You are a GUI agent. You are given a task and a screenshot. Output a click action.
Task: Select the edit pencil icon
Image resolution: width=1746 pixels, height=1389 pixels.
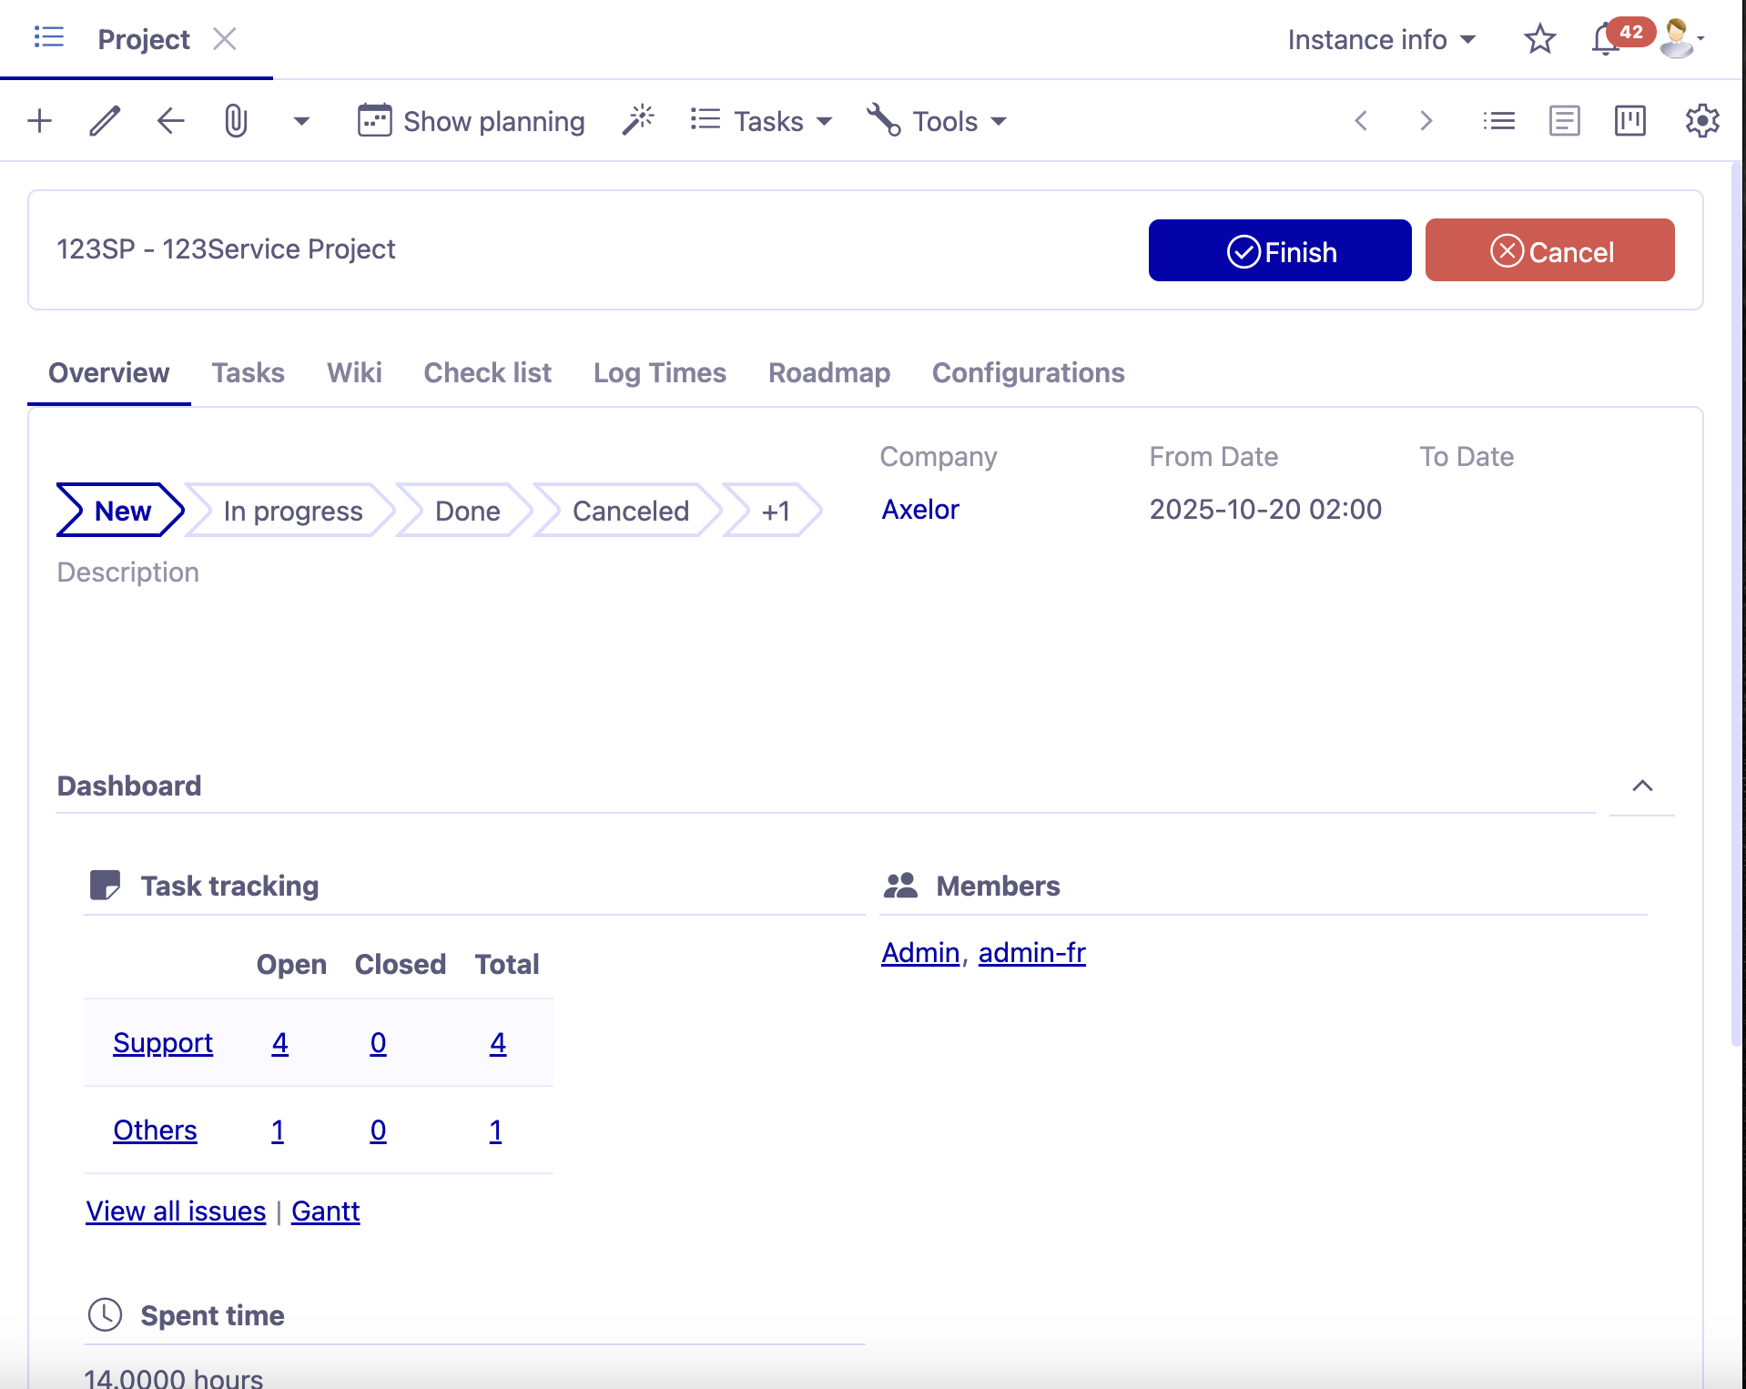tap(103, 120)
